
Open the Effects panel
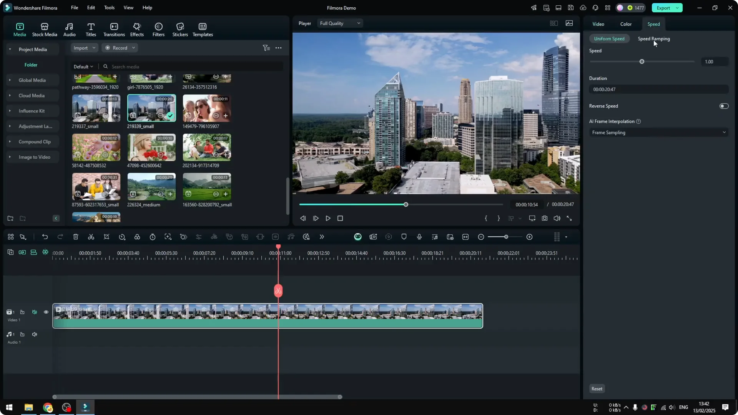(x=137, y=29)
